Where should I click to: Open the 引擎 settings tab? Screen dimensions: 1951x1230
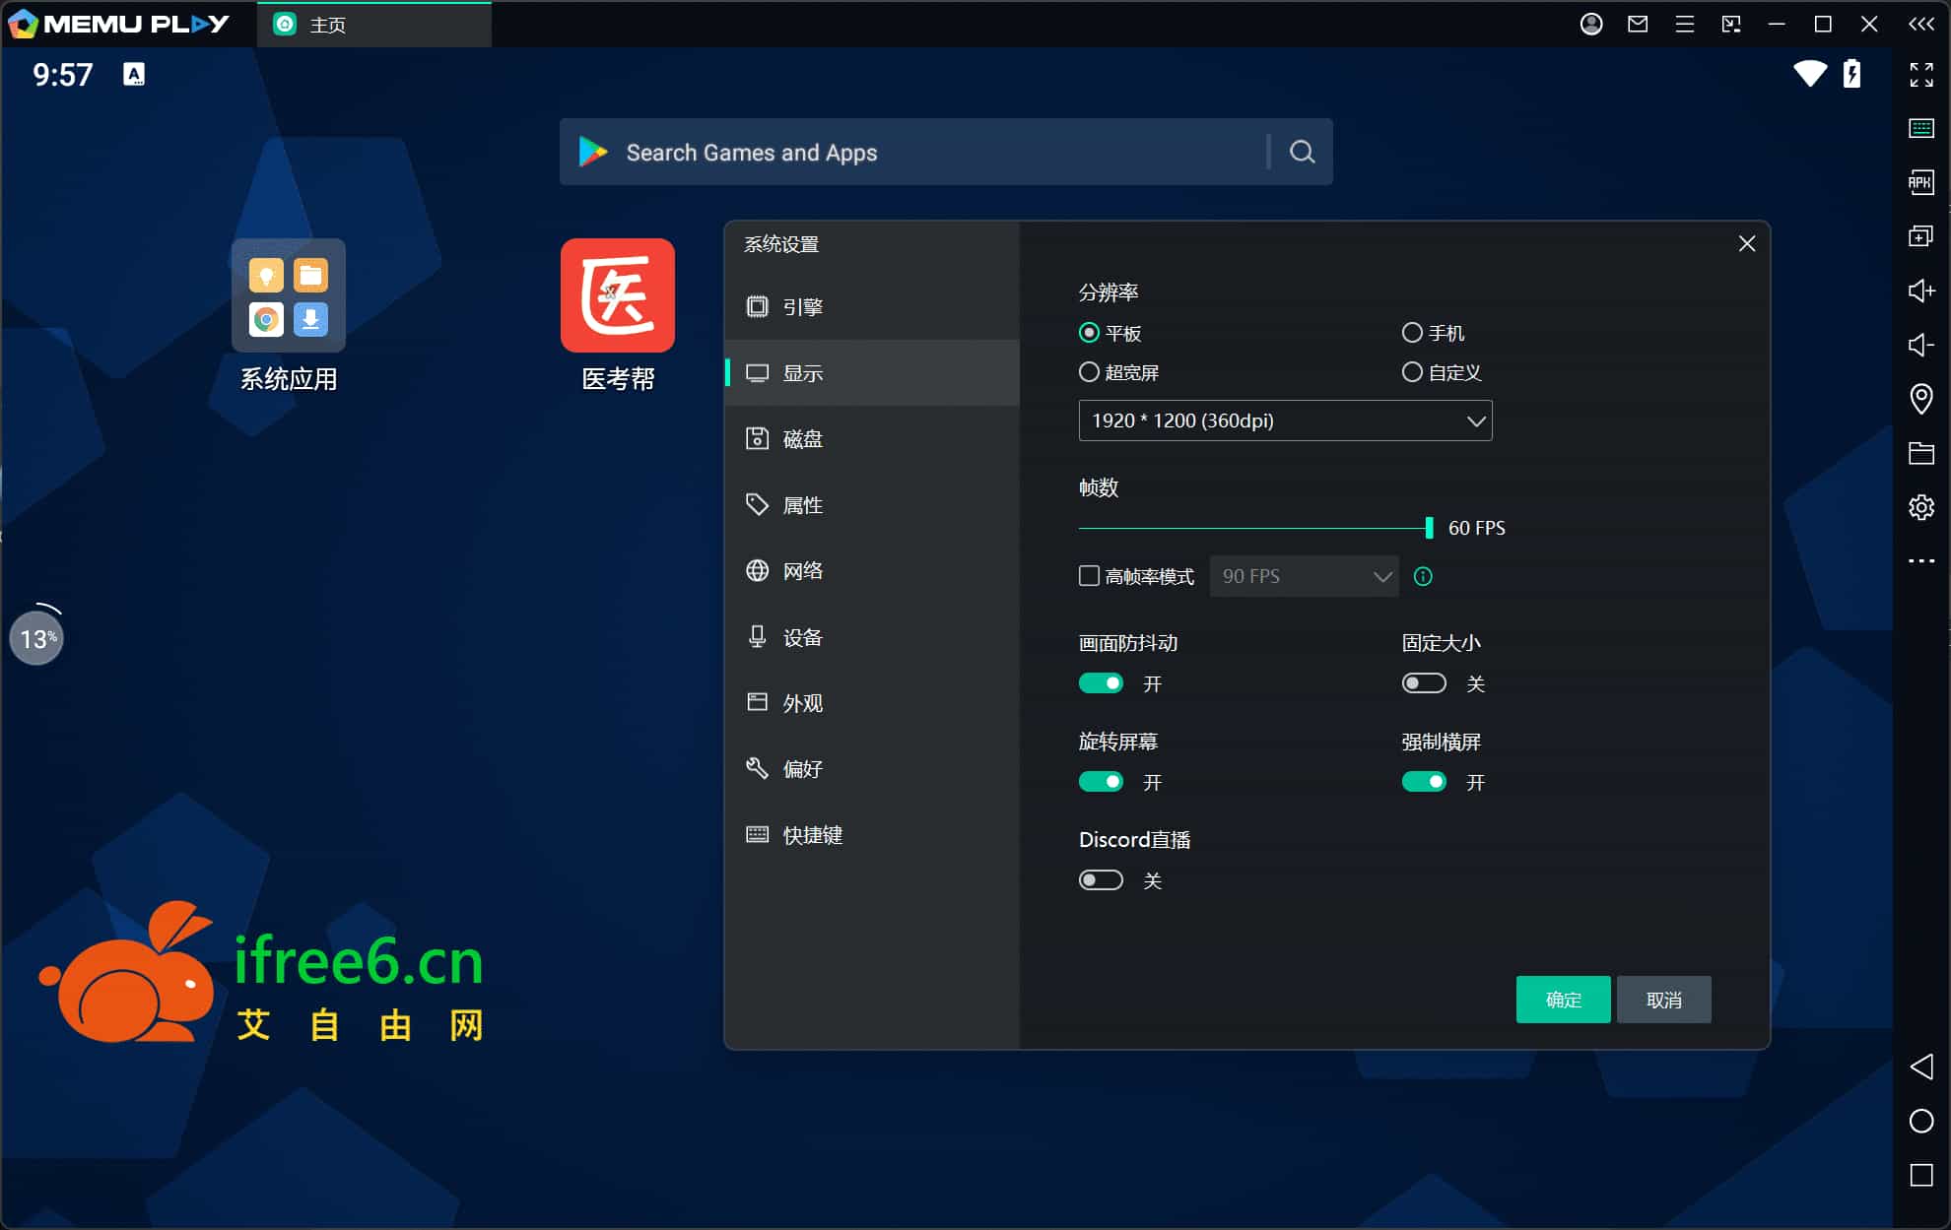point(803,307)
